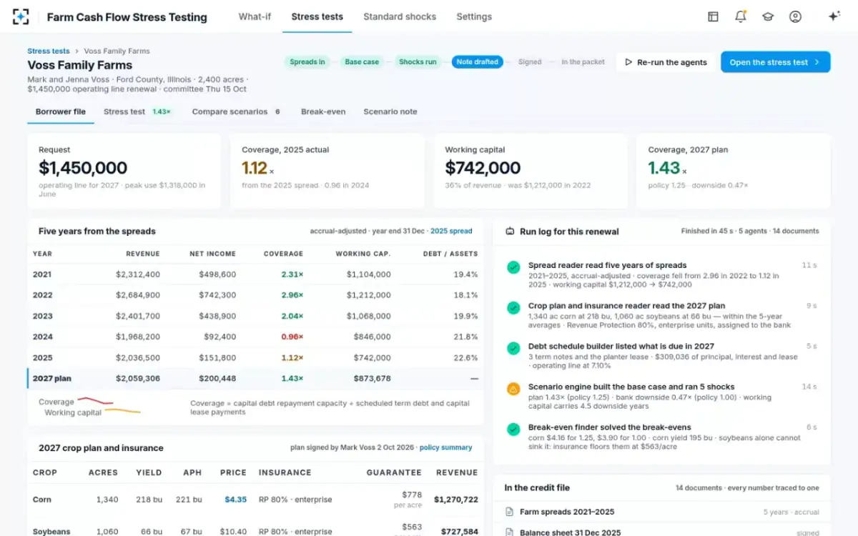
Task: Switch to the What-if tab
Action: (255, 16)
